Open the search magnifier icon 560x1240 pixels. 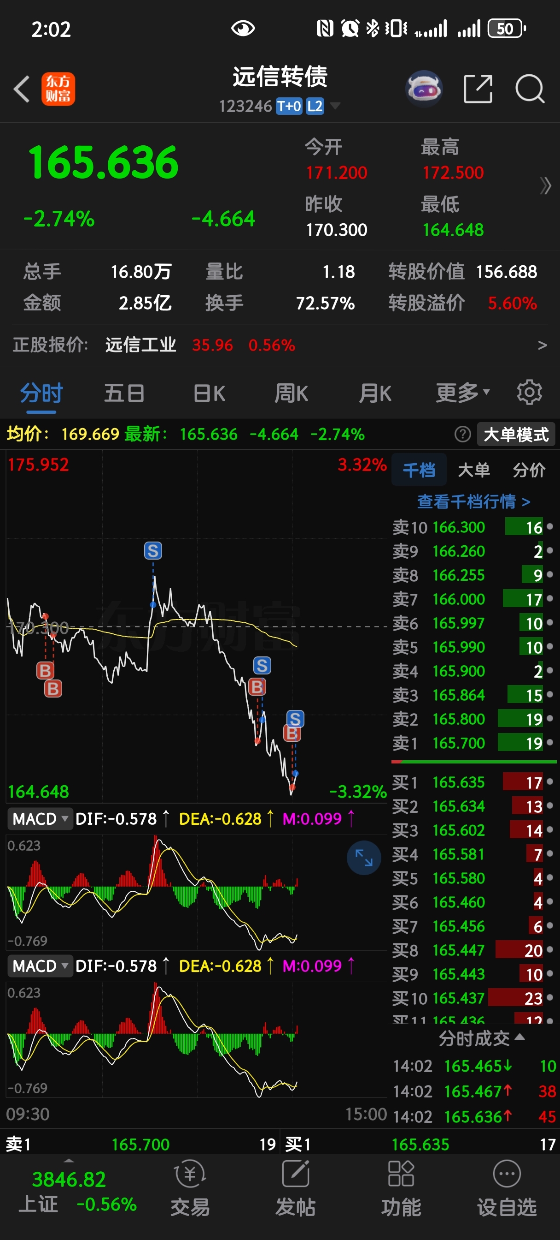[x=530, y=89]
